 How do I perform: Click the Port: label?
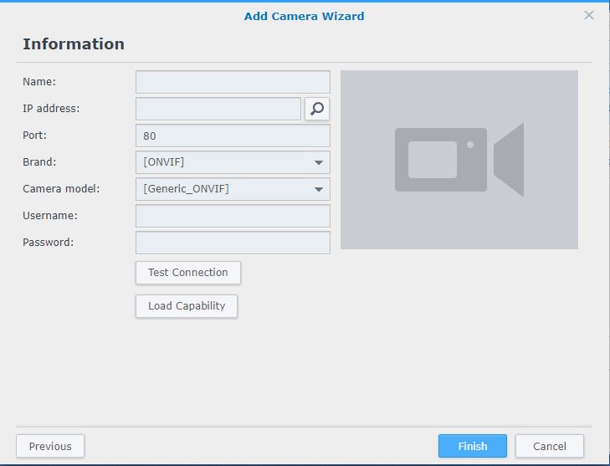[34, 136]
